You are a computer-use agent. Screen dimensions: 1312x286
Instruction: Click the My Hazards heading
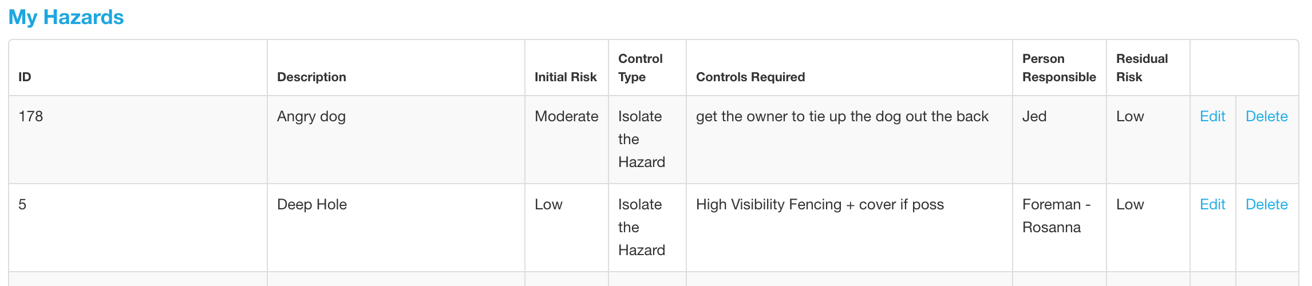pyautogui.click(x=66, y=17)
